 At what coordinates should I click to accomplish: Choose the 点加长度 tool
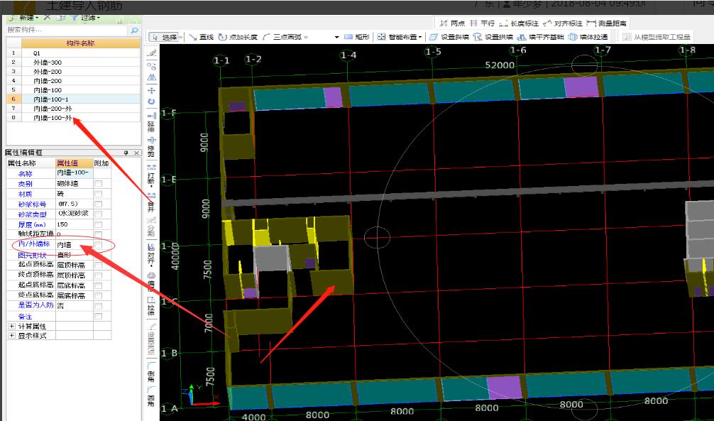pos(238,37)
